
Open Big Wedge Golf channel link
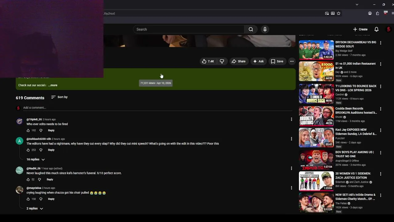click(x=344, y=51)
